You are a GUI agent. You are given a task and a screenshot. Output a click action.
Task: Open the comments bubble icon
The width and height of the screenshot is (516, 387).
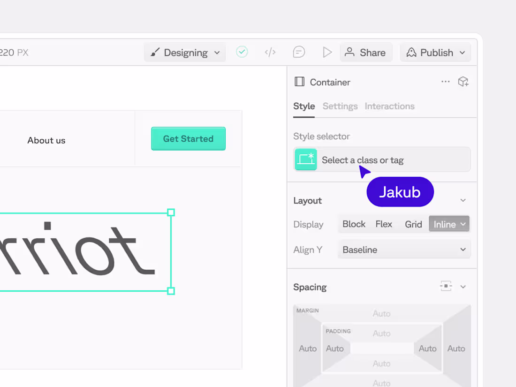click(299, 52)
